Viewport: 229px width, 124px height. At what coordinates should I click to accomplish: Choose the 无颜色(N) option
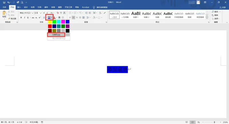point(56,35)
